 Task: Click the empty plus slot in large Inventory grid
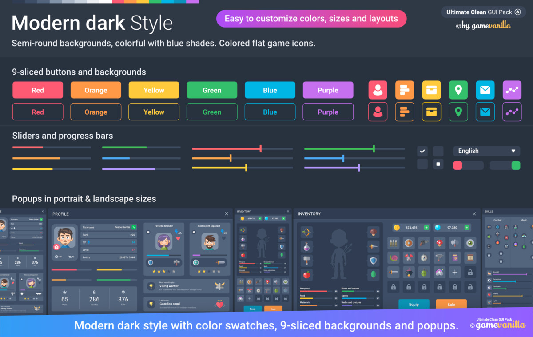pos(455,272)
